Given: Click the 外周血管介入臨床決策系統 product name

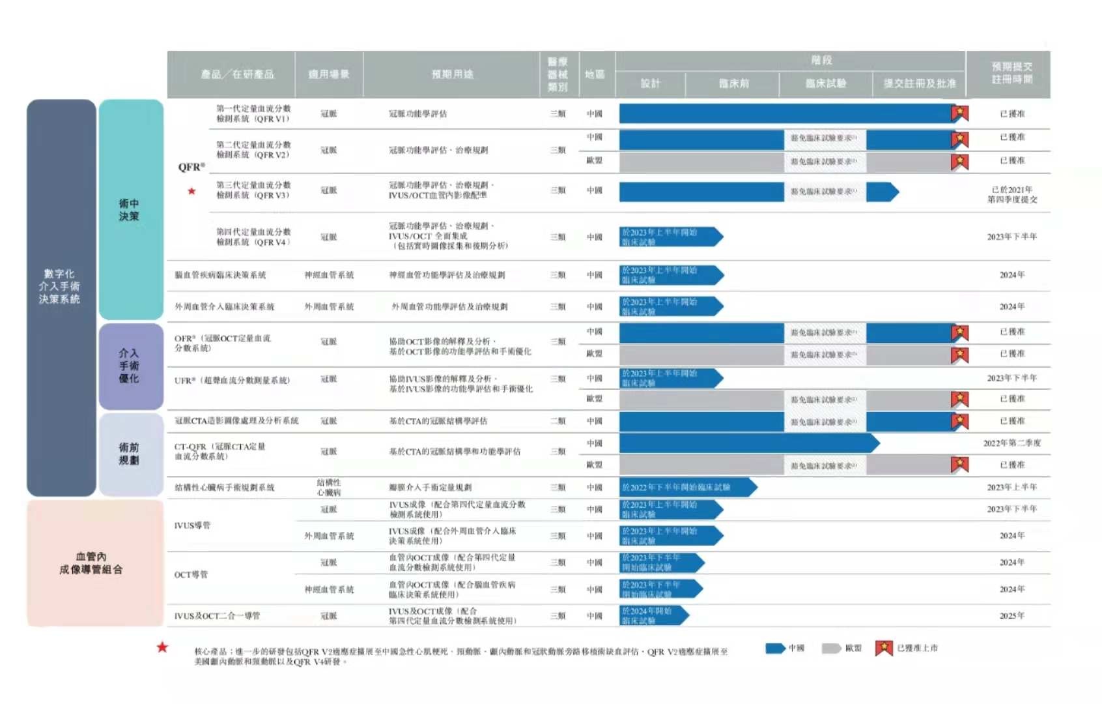Looking at the screenshot, I should pyautogui.click(x=224, y=306).
